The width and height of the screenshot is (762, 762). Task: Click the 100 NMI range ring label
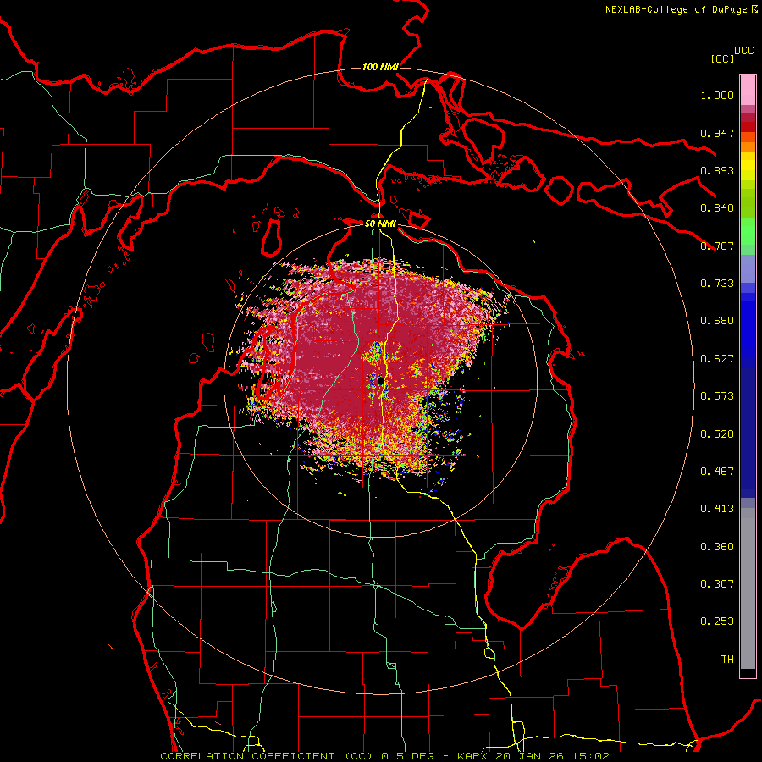[380, 67]
